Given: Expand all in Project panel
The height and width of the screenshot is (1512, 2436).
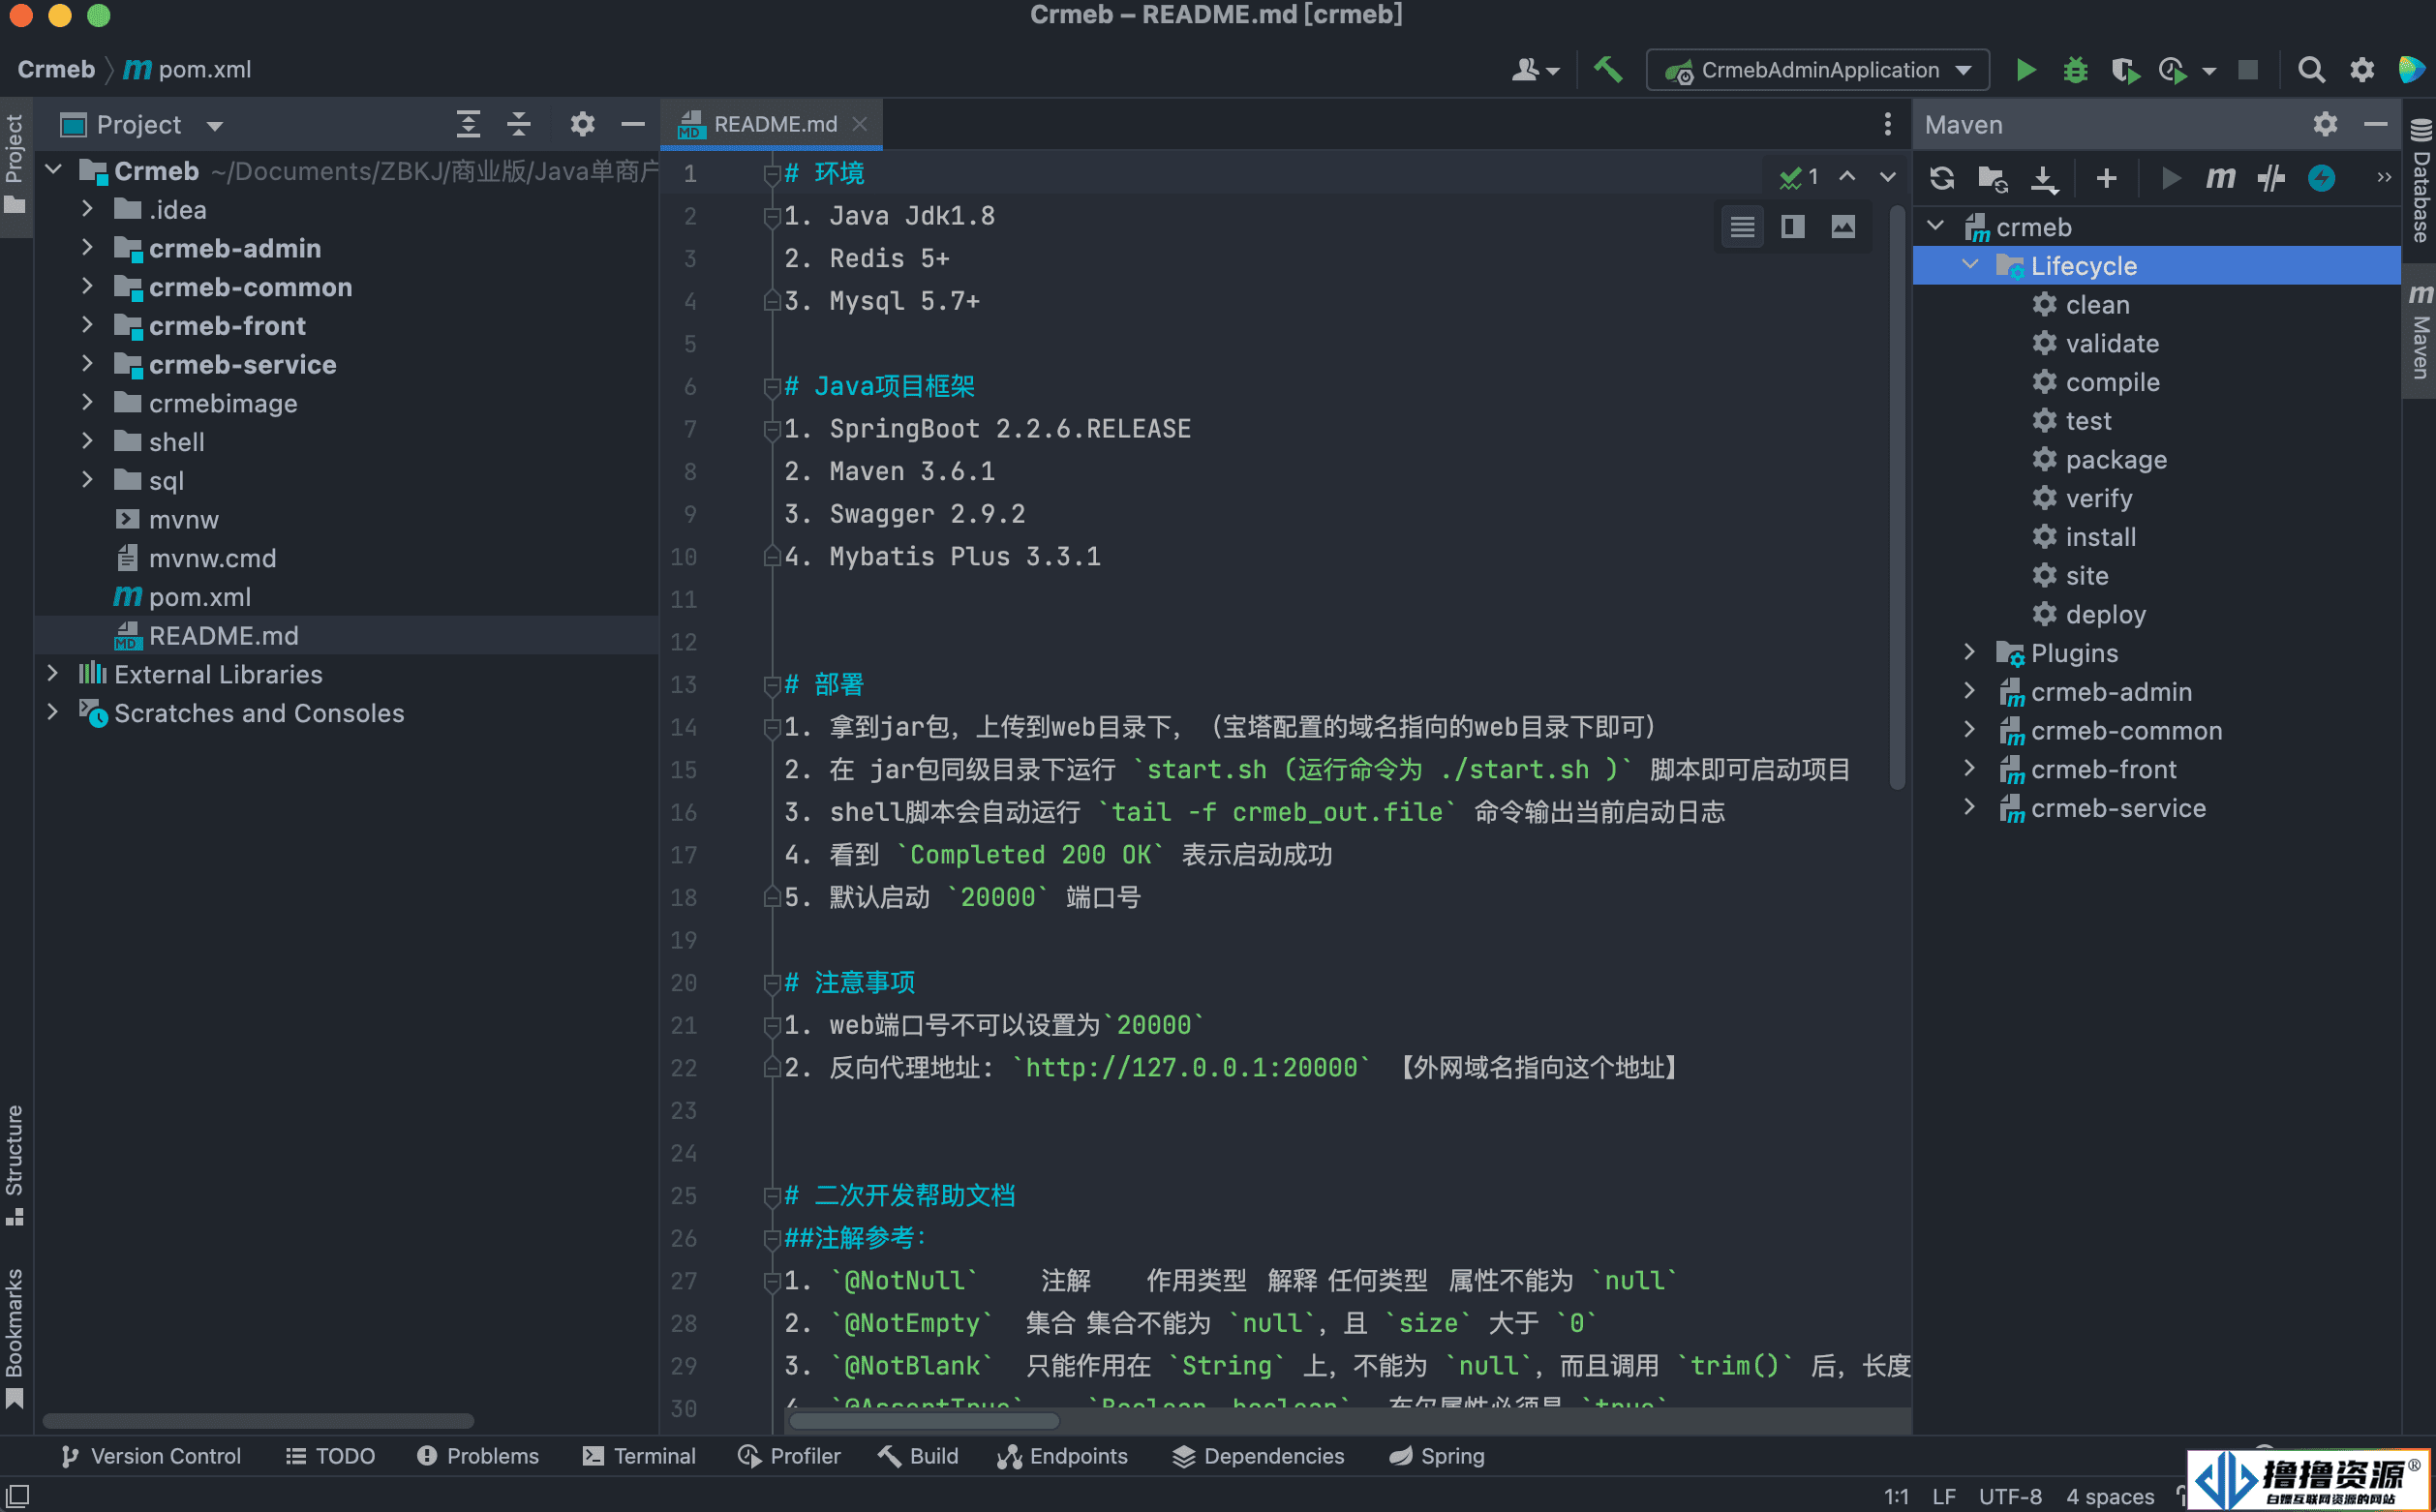Looking at the screenshot, I should [468, 124].
